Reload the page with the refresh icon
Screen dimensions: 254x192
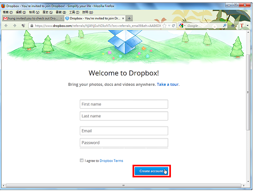tap(173, 26)
